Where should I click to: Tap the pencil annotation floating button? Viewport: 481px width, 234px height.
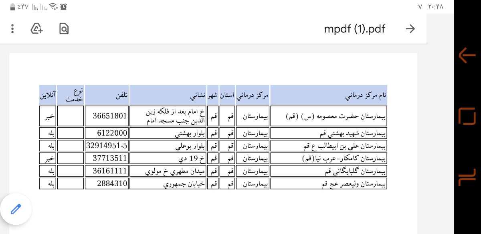[16, 209]
